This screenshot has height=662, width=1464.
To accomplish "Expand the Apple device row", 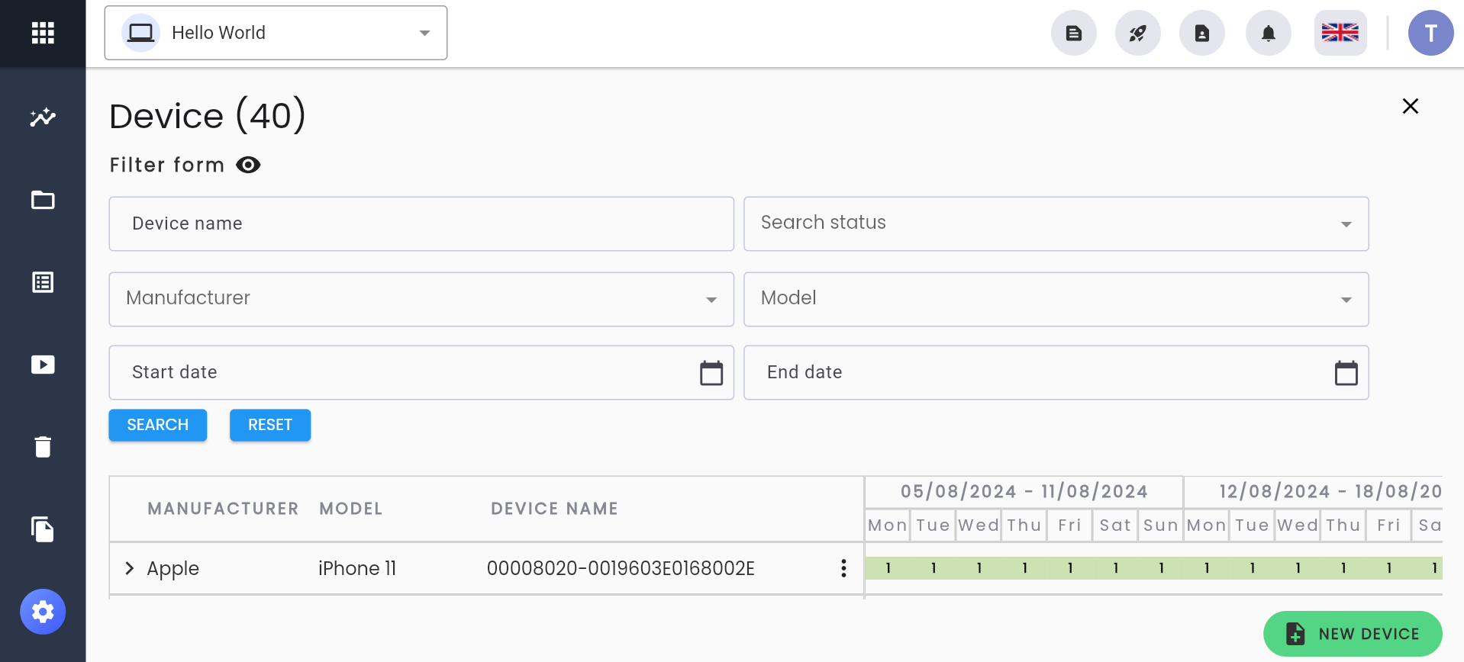I will 130,568.
